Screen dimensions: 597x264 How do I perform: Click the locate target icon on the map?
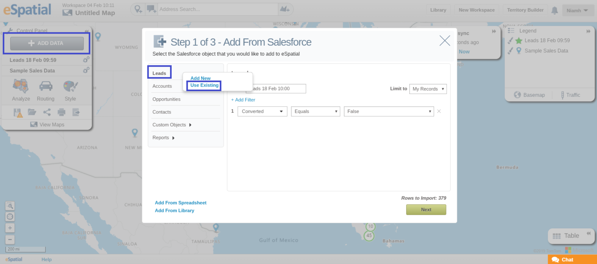pos(10,217)
